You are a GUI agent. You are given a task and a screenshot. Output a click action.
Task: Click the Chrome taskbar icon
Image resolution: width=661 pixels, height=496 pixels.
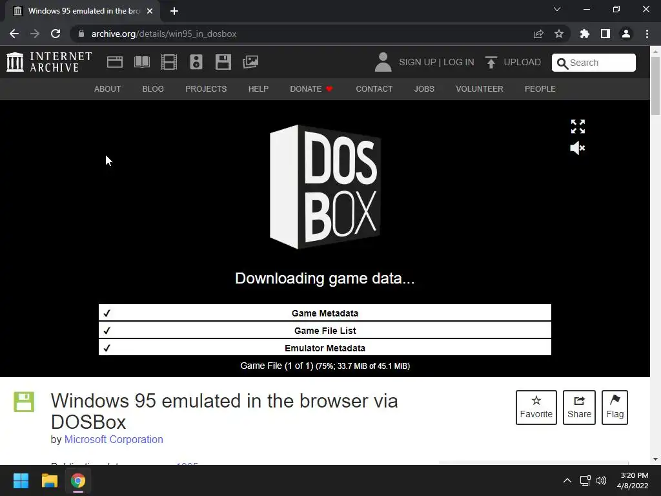pos(77,480)
